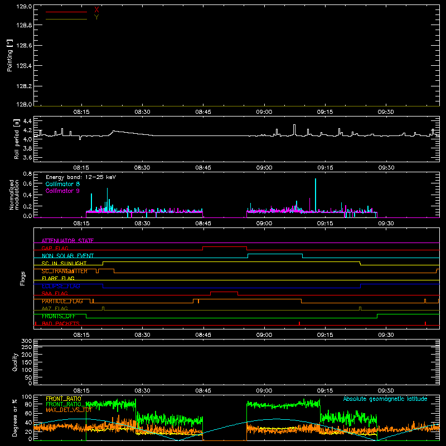446x446 pixels.
Task: Click the Flags axis title
Action: pyautogui.click(x=23, y=278)
